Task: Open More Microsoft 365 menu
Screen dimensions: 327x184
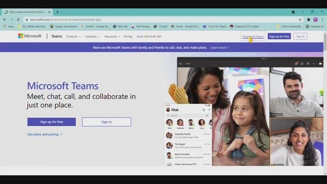Action: (x=149, y=36)
